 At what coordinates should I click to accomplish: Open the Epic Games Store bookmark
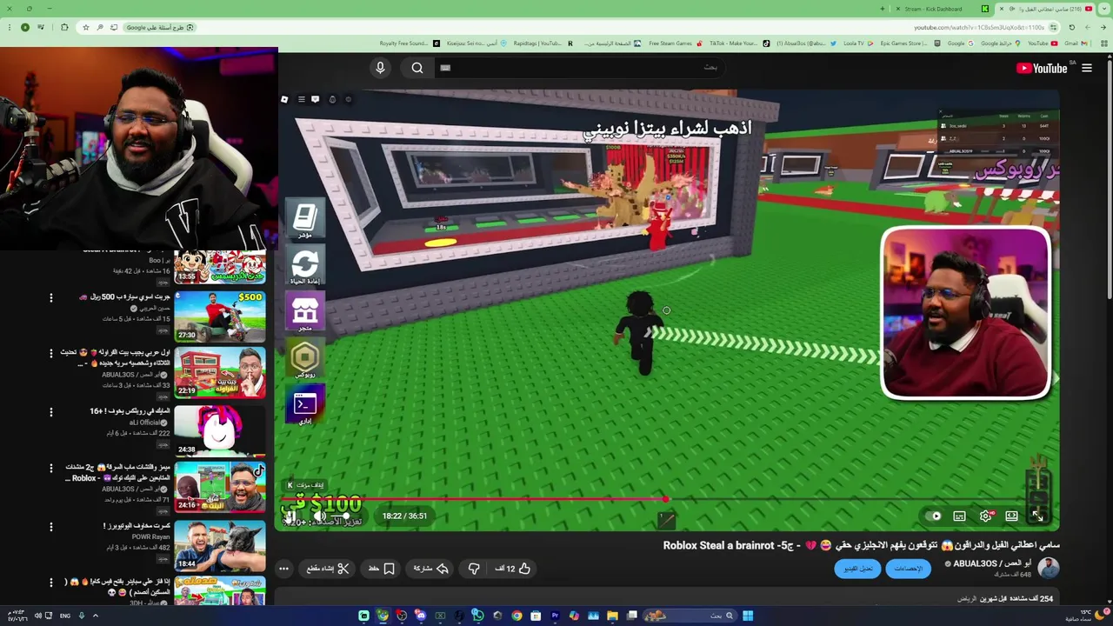point(909,43)
